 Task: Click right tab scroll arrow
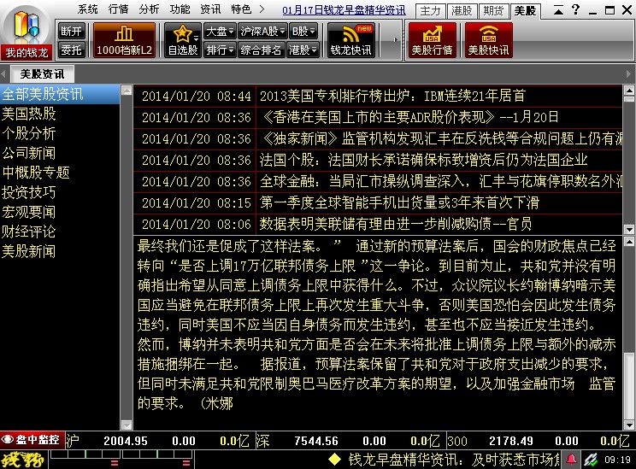[629, 73]
